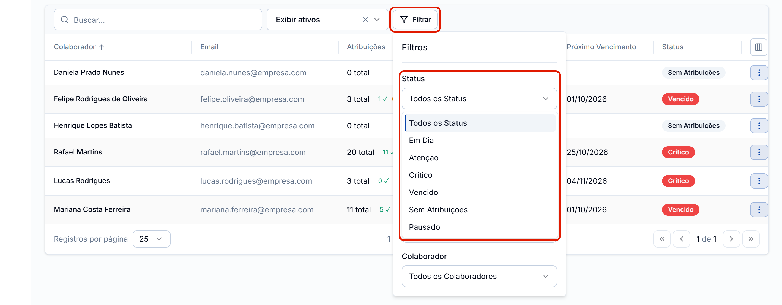Expand the Exibir ativos dropdown chevron
Image resolution: width=782 pixels, height=305 pixels.
[377, 20]
